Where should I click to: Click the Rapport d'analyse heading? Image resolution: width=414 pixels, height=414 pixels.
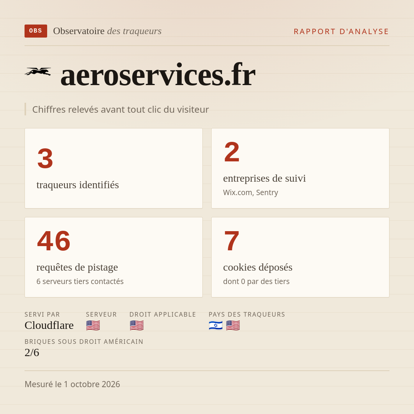point(342,31)
